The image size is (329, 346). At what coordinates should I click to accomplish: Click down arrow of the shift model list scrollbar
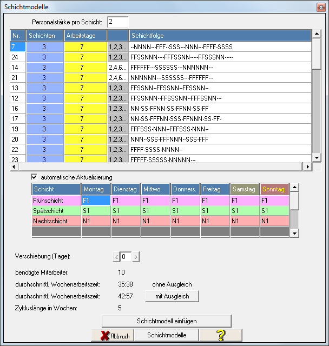click(x=317, y=158)
